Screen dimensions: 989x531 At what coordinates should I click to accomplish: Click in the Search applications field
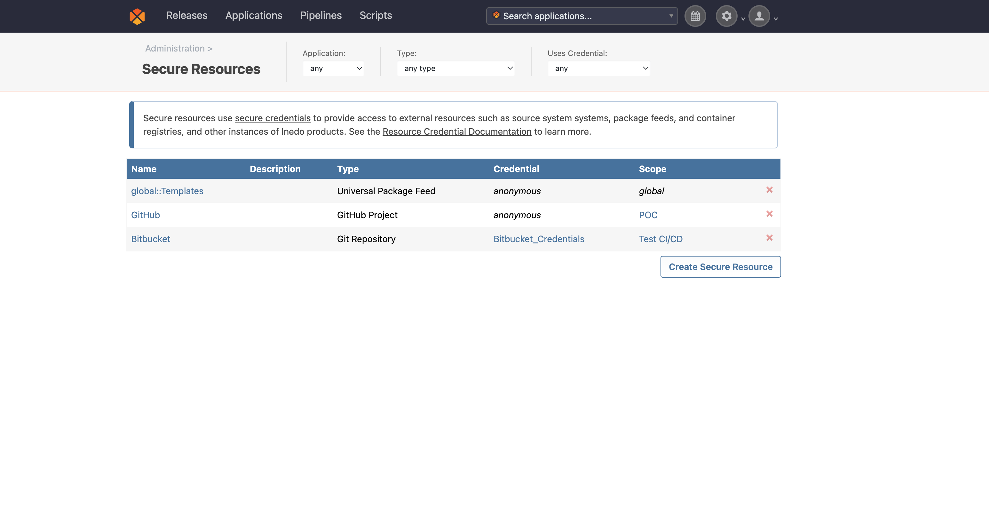click(582, 16)
